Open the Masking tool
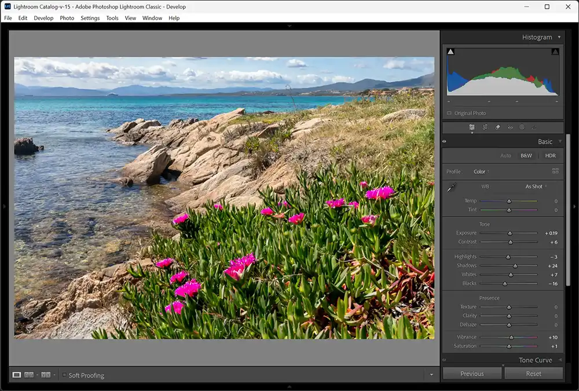The image size is (579, 391). pos(522,127)
